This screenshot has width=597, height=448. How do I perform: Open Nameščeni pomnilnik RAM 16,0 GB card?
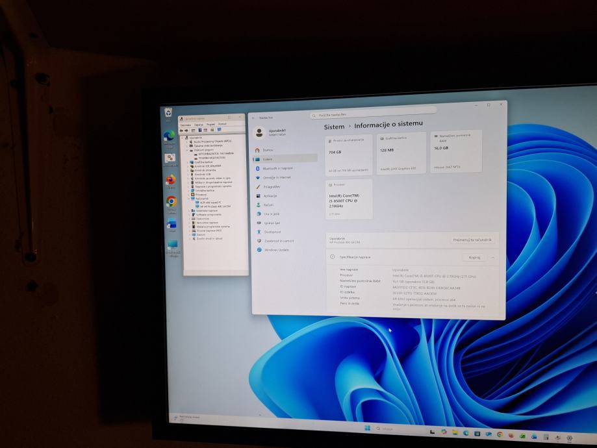pyautogui.click(x=456, y=151)
